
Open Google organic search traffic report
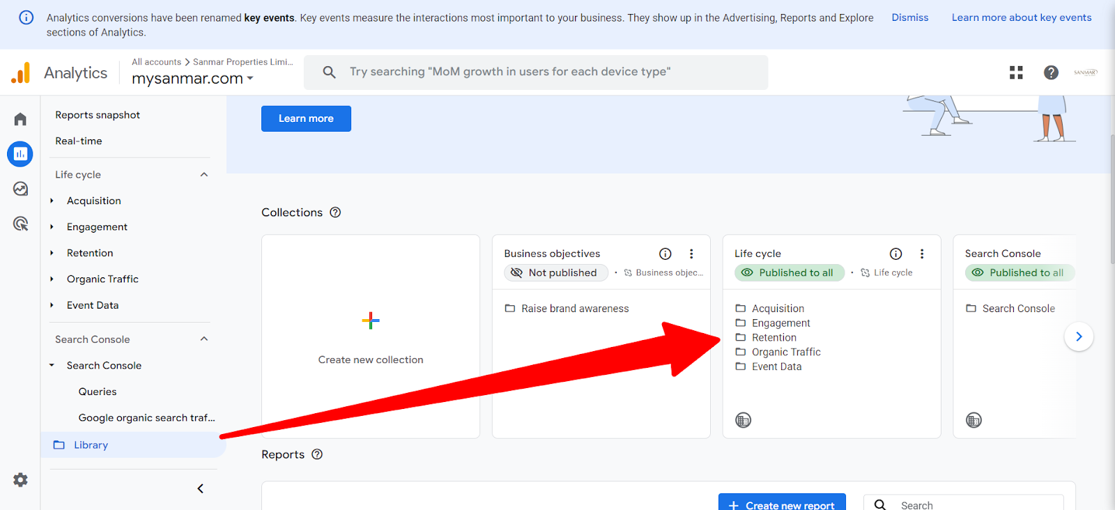tap(146, 418)
